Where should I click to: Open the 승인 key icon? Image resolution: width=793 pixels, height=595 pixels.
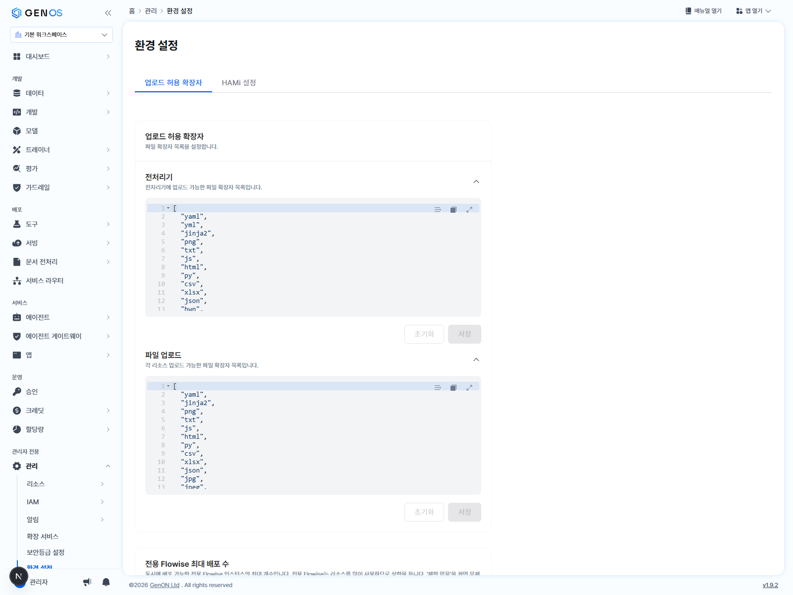click(x=17, y=392)
